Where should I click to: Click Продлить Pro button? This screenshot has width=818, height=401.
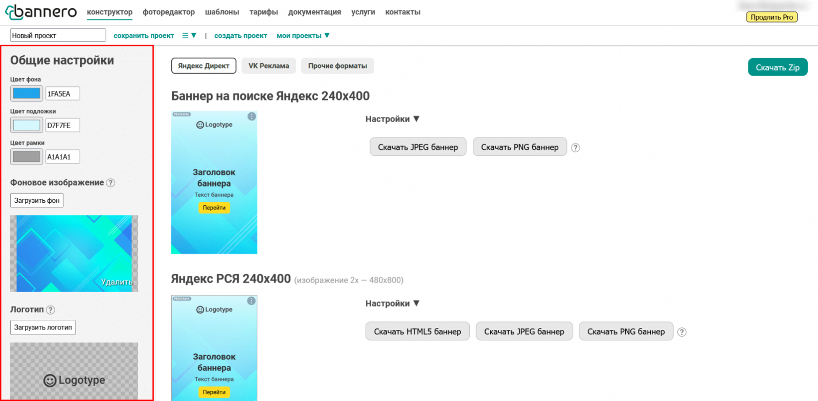(772, 17)
